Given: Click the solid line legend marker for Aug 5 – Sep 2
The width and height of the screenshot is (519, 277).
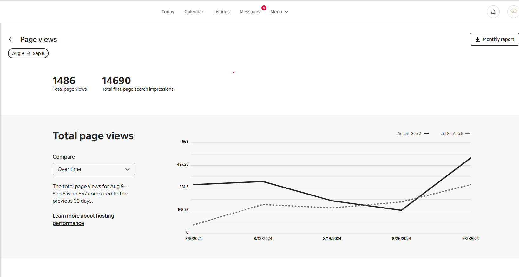Looking at the screenshot, I should pyautogui.click(x=426, y=134).
